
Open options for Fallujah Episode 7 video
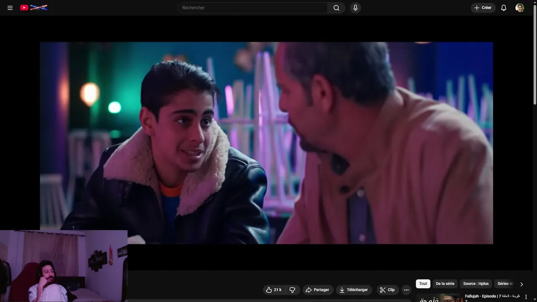[526, 297]
